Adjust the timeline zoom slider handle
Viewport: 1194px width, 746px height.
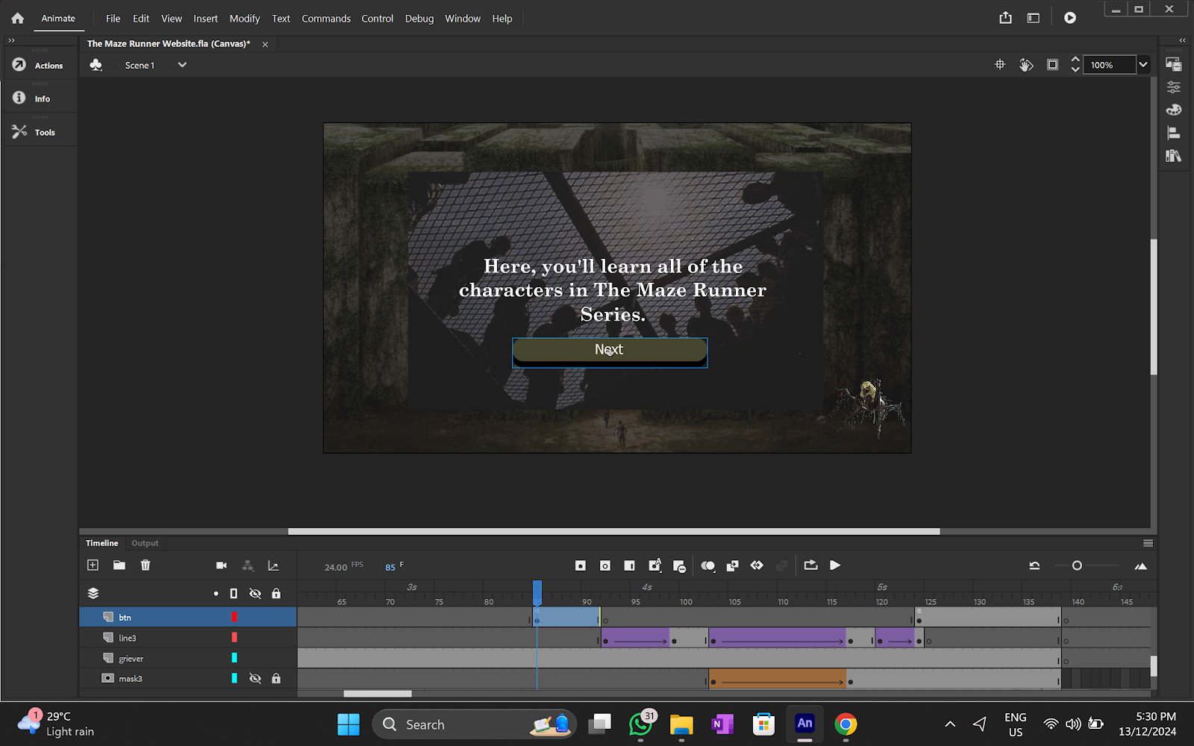tap(1077, 565)
